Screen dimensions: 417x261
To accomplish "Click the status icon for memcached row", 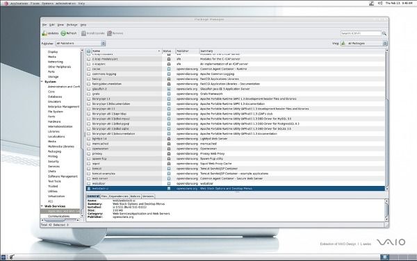I will 169,144.
